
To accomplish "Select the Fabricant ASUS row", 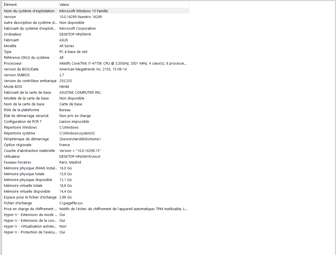I will pyautogui.click(x=96, y=40).
